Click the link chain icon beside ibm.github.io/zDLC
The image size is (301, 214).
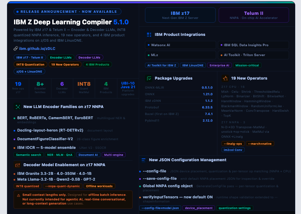[x=16, y=49]
